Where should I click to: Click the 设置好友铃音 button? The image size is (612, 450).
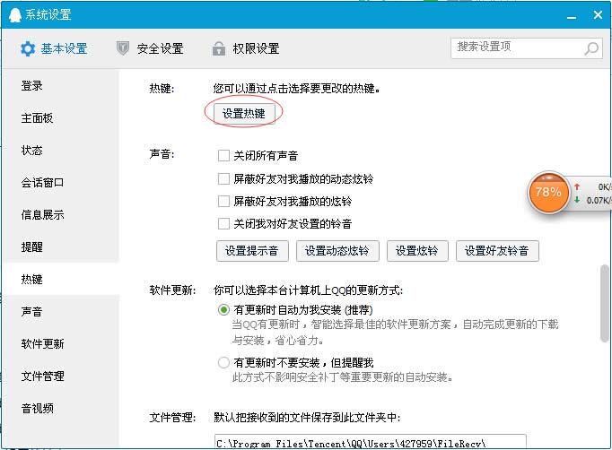click(496, 251)
